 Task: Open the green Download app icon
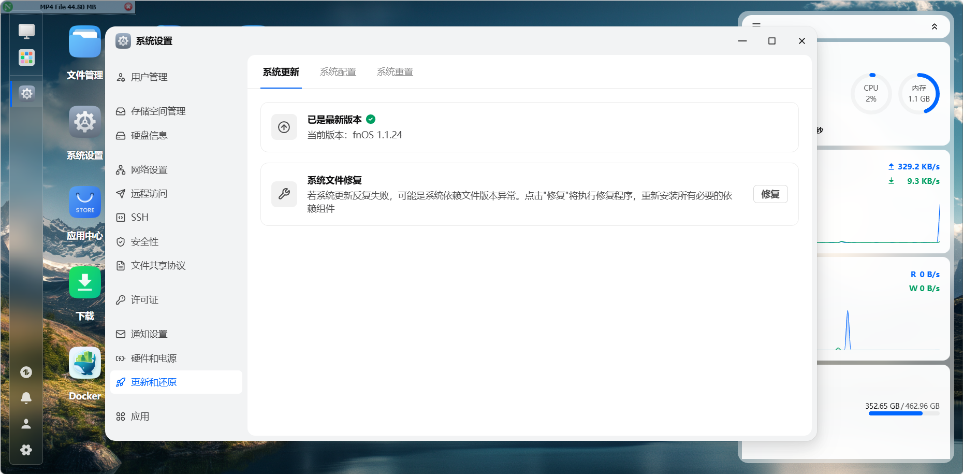84,282
